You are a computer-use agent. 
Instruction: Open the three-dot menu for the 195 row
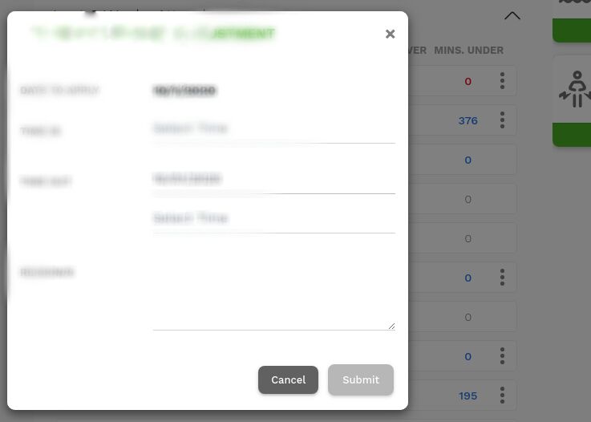tap(502, 396)
